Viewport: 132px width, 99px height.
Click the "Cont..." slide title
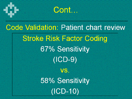(65, 10)
